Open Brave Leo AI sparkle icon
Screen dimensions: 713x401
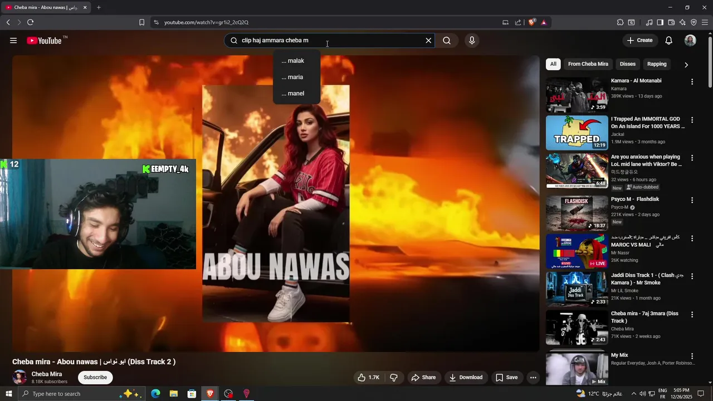(682, 22)
